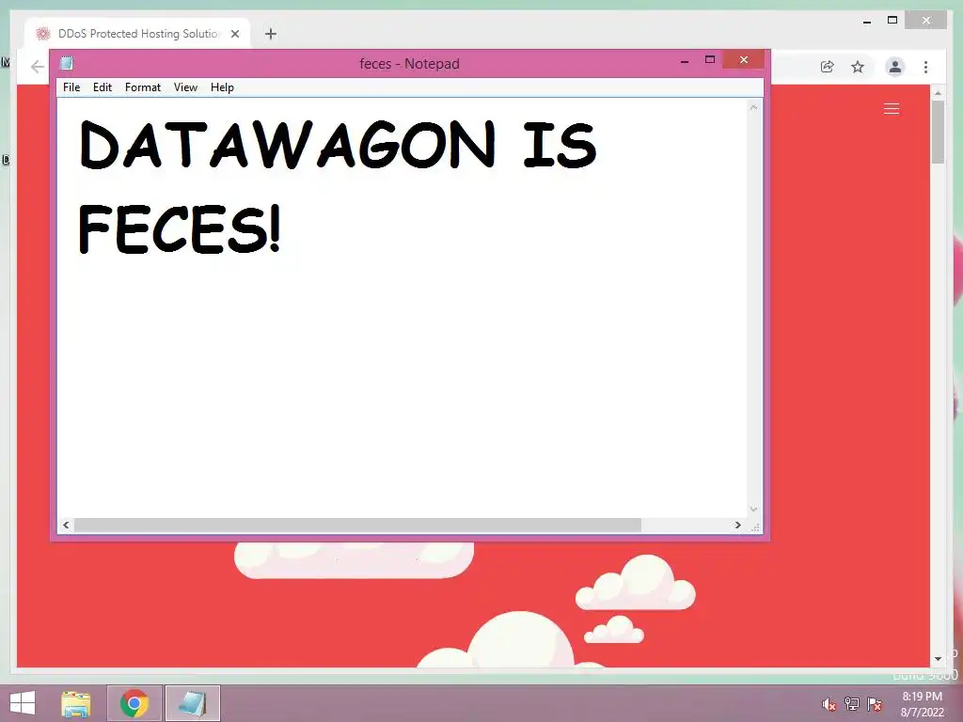Bookmark this page with the star icon
963x722 pixels.
pyautogui.click(x=858, y=67)
